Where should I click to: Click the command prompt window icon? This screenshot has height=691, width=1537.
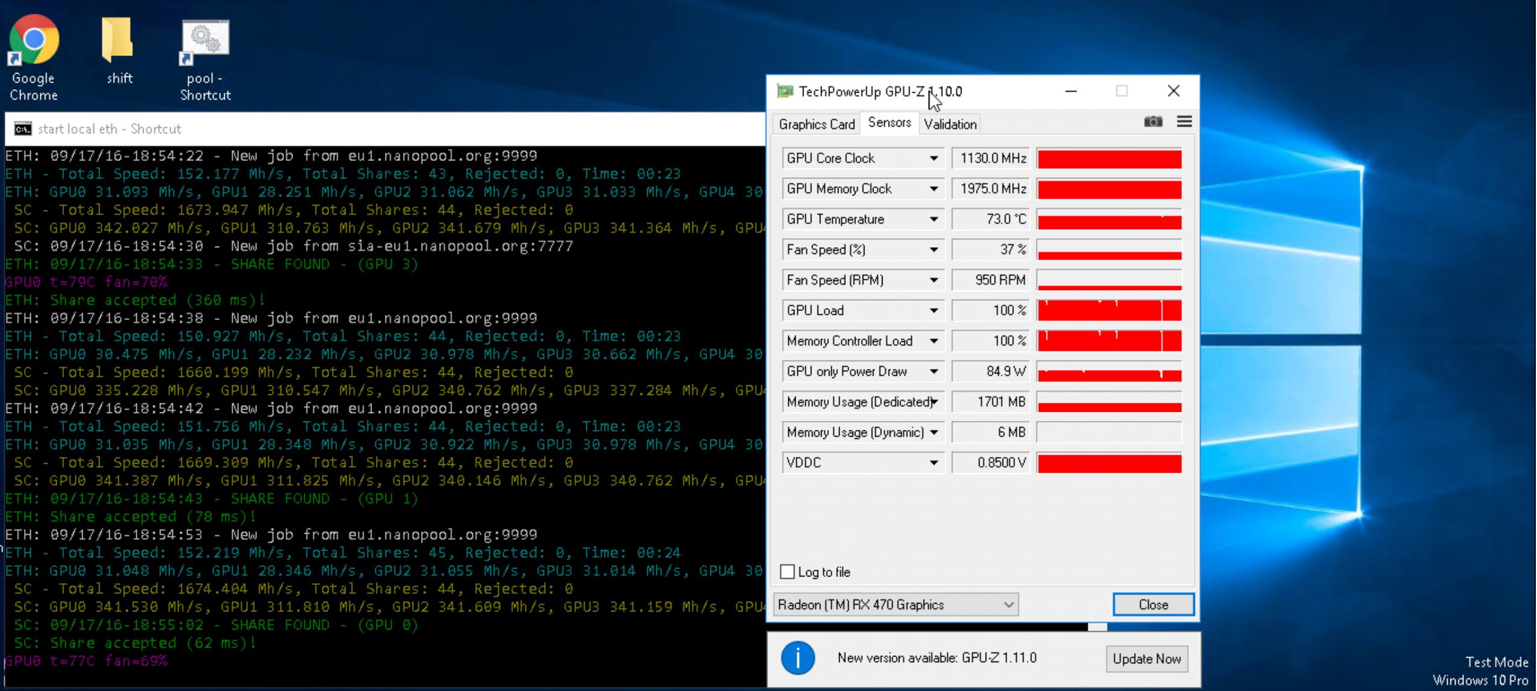click(x=23, y=129)
